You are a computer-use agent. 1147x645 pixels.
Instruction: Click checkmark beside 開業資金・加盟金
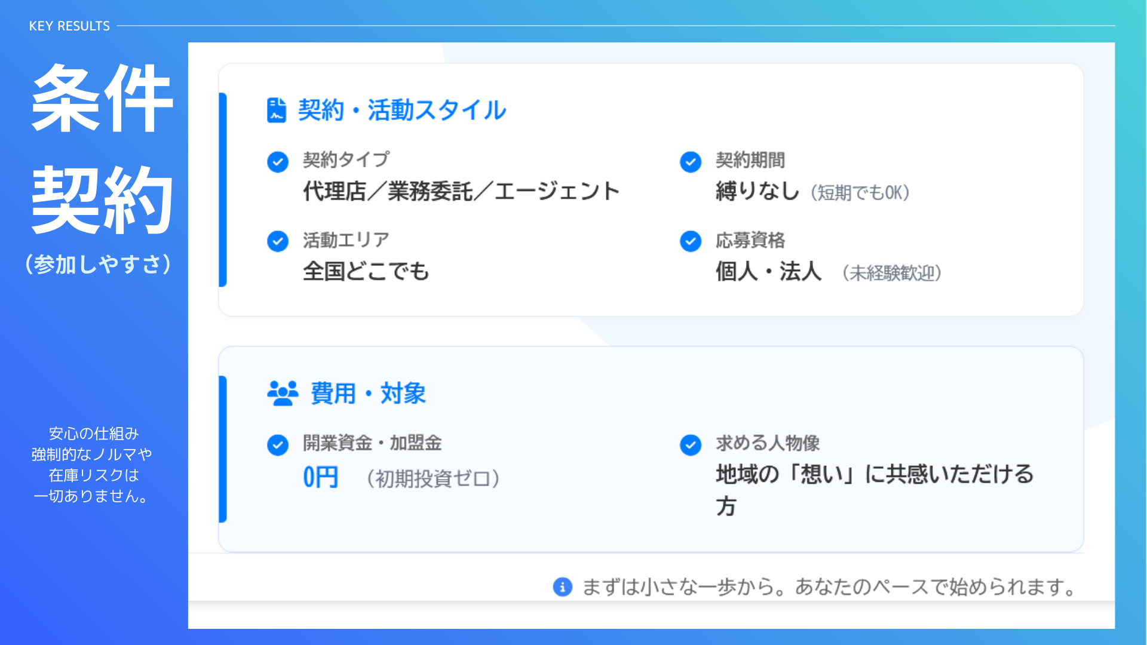click(x=278, y=445)
